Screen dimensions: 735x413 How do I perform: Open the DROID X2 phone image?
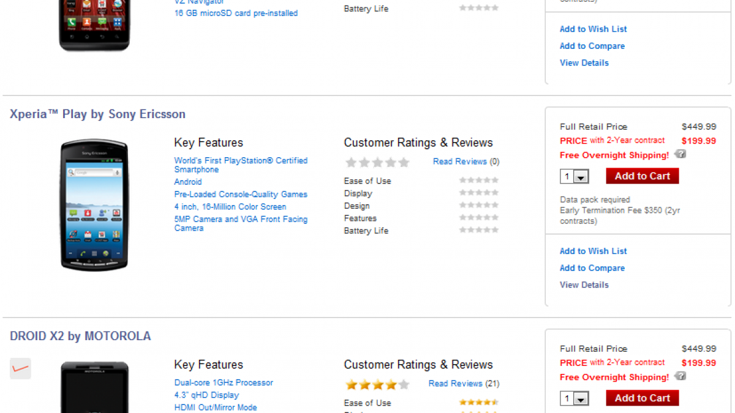[94, 387]
